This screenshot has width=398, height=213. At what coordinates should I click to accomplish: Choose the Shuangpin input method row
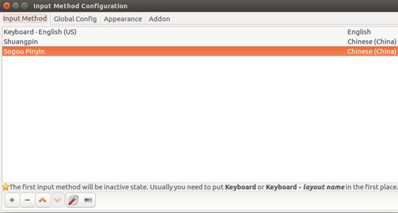click(200, 41)
